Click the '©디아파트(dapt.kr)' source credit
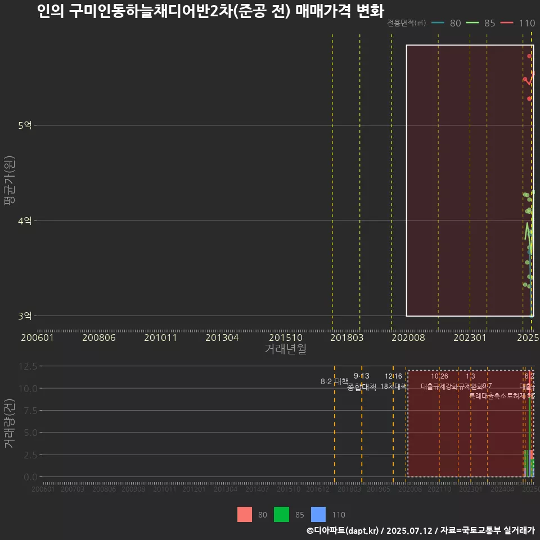 coord(343,530)
